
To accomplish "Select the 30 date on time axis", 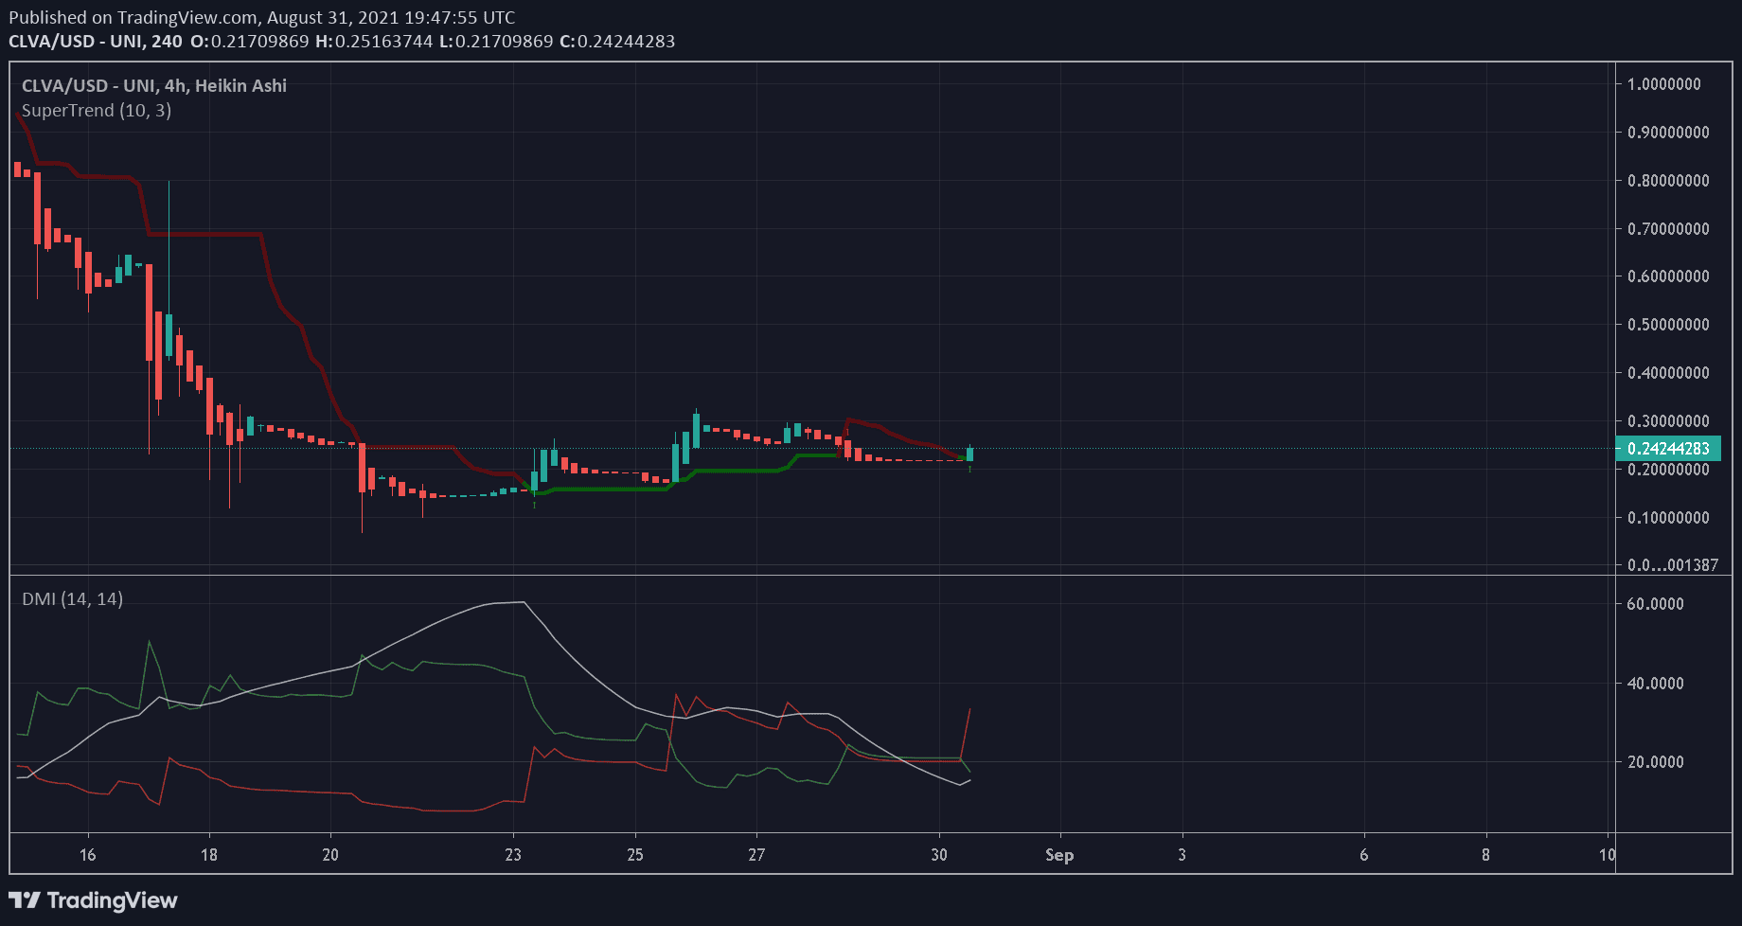I will click(938, 855).
